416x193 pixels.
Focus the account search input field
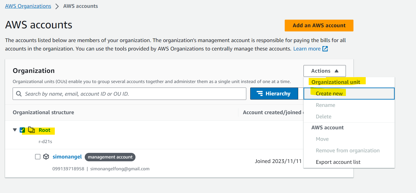[x=129, y=94]
